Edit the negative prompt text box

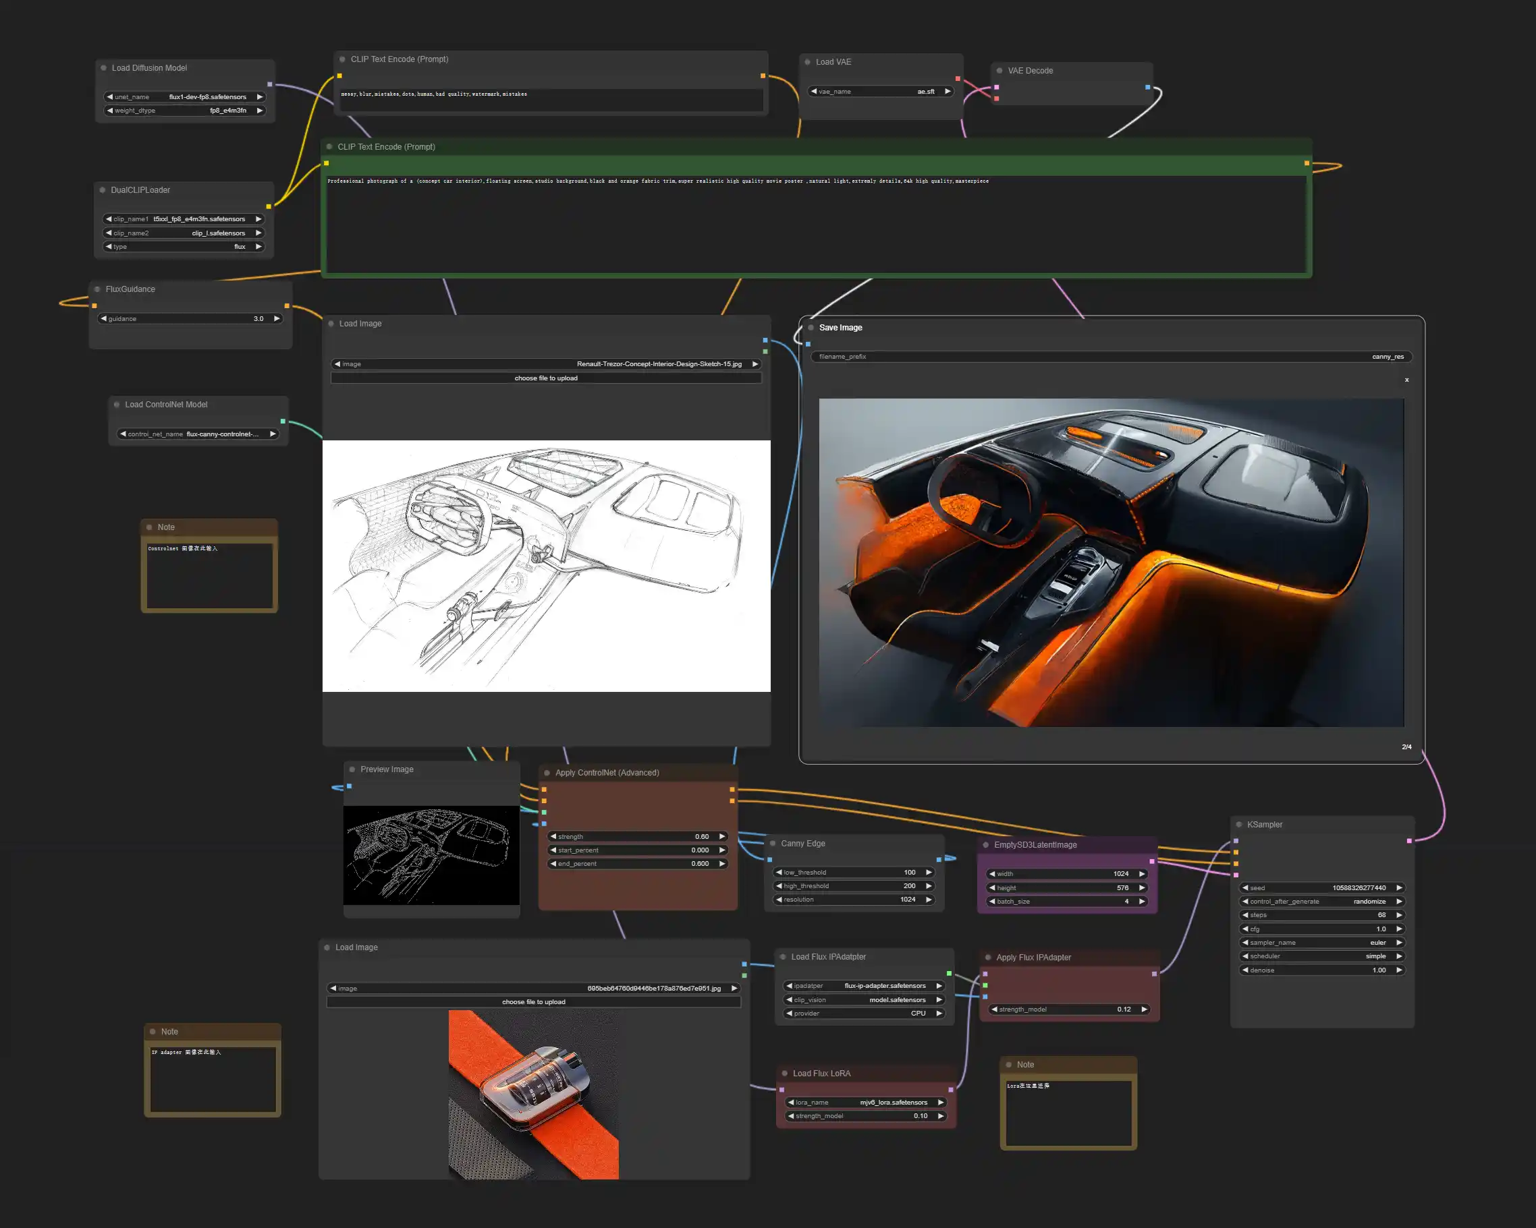click(551, 100)
